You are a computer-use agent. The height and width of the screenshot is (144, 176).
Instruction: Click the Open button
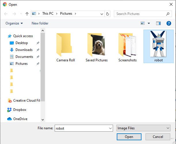pyautogui.click(x=129, y=137)
